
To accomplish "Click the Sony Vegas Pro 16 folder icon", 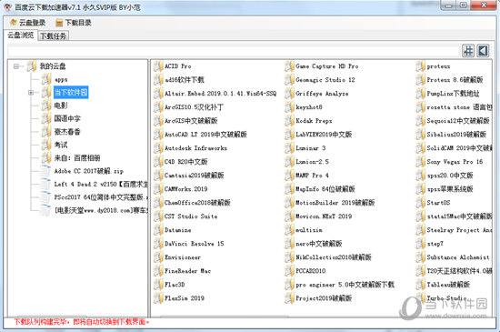I will click(420, 162).
